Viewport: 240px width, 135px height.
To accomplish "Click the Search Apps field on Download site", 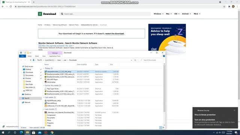I will 105,14.
